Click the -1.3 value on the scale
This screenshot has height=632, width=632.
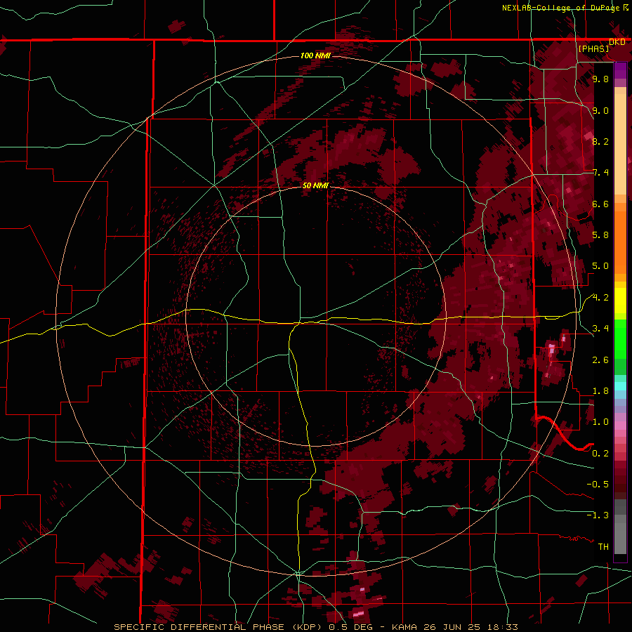(598, 515)
